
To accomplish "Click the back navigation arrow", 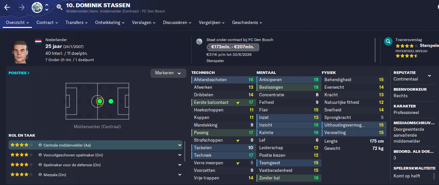I will tap(7, 7).
